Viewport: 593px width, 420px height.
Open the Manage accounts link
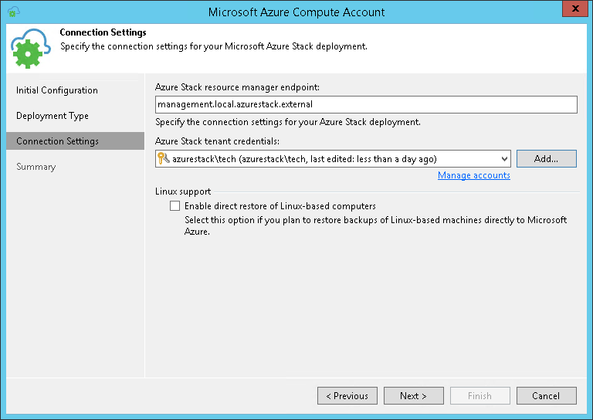(x=474, y=175)
